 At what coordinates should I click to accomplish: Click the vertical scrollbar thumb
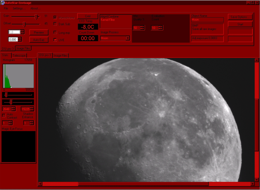coord(256,125)
